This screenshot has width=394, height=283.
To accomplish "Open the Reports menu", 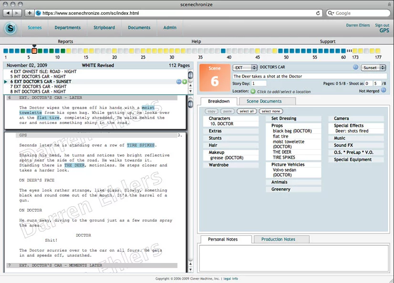I will (65, 41).
